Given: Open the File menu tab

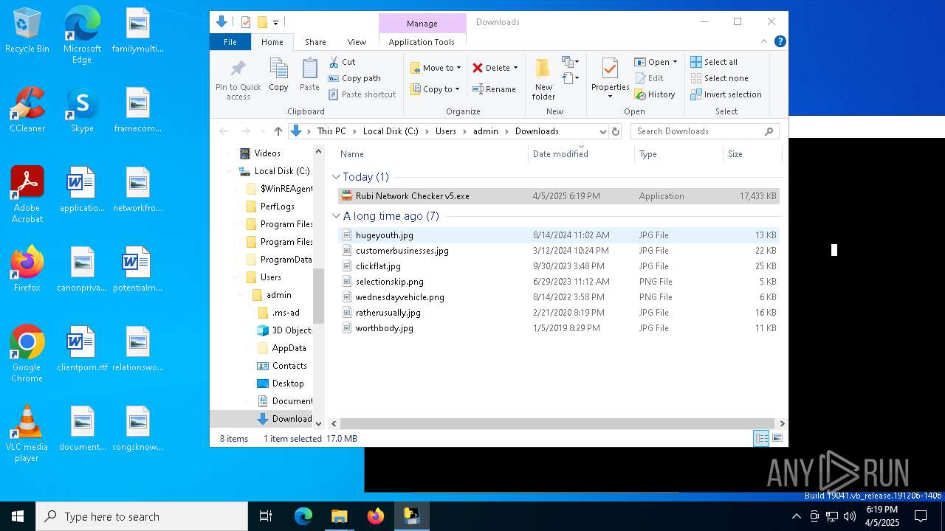Looking at the screenshot, I should 230,42.
